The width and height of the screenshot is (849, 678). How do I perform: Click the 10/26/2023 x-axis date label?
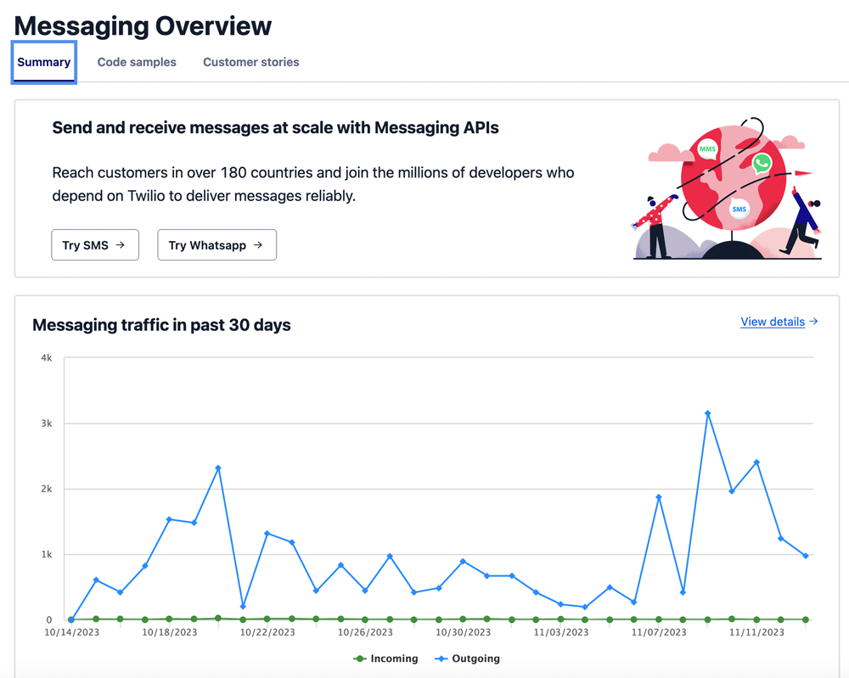pyautogui.click(x=365, y=632)
